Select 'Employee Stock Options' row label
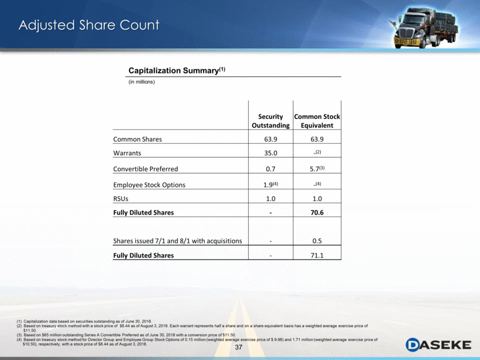Image resolution: width=480 pixels, height=360 pixels. (x=149, y=185)
